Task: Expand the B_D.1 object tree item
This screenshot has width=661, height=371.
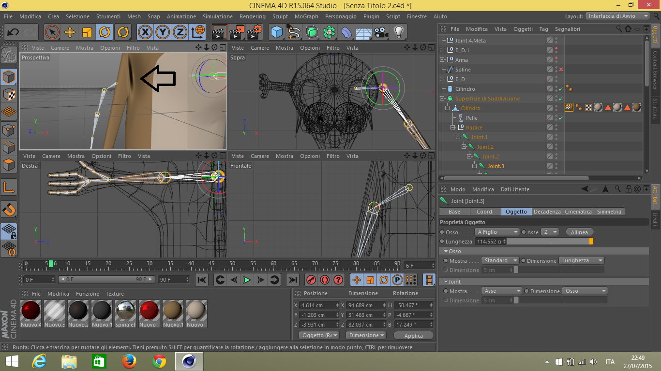Action: tap(442, 50)
